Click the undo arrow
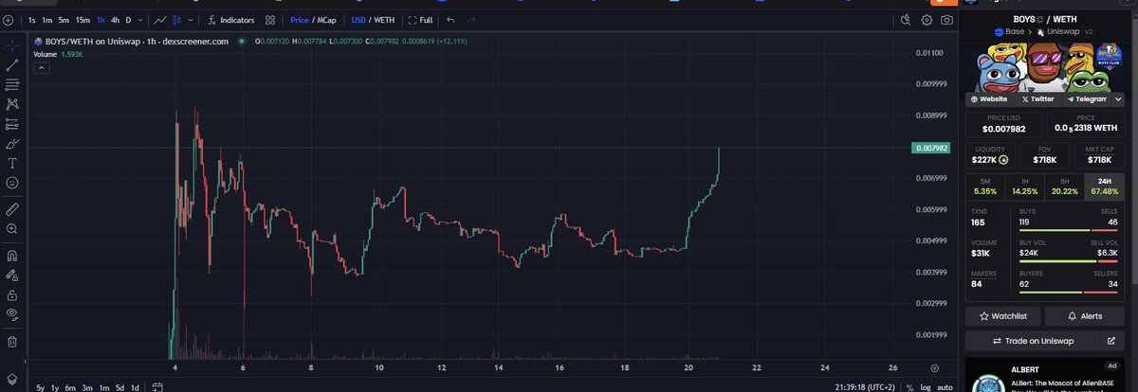This screenshot has height=392, width=1138. pos(450,19)
